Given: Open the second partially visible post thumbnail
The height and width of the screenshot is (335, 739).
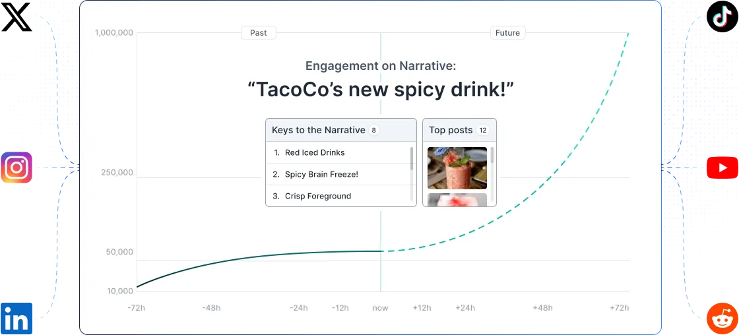Looking at the screenshot, I should click(457, 200).
